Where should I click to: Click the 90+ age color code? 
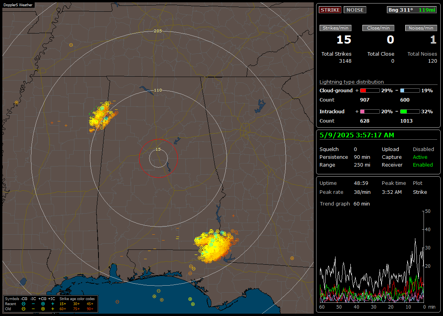tap(90, 309)
